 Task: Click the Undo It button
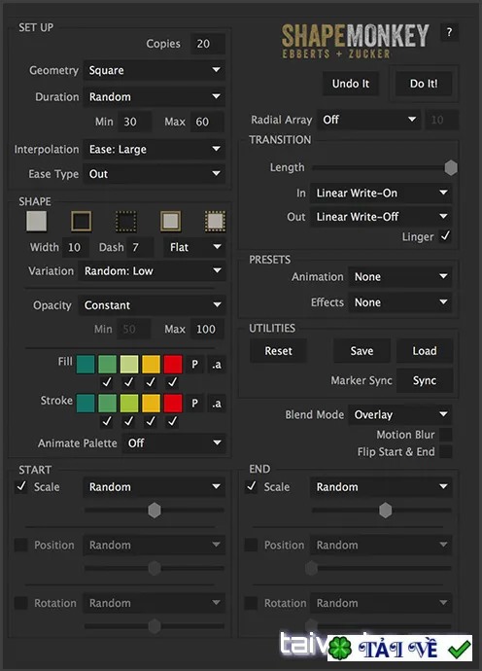351,84
